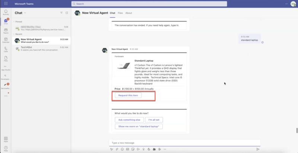Click the Standard Laptop title text

point(144,61)
